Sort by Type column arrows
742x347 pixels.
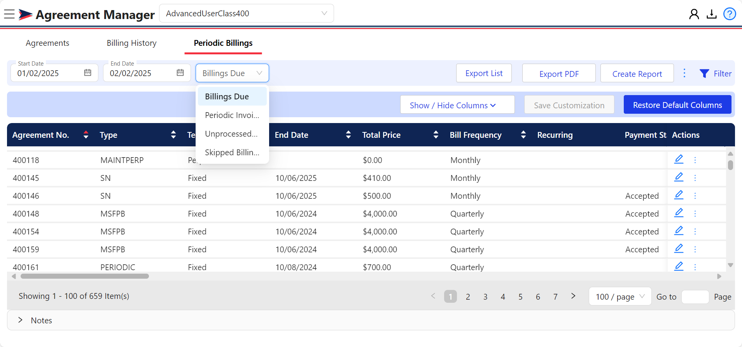point(173,135)
